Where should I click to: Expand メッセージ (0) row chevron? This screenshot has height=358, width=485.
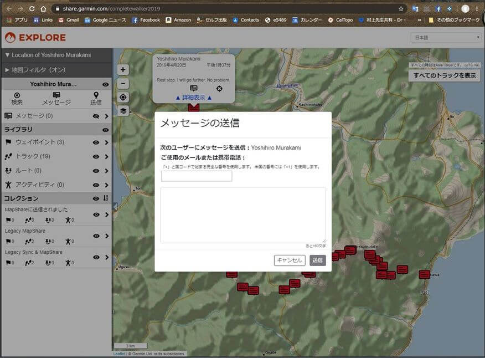[106, 116]
